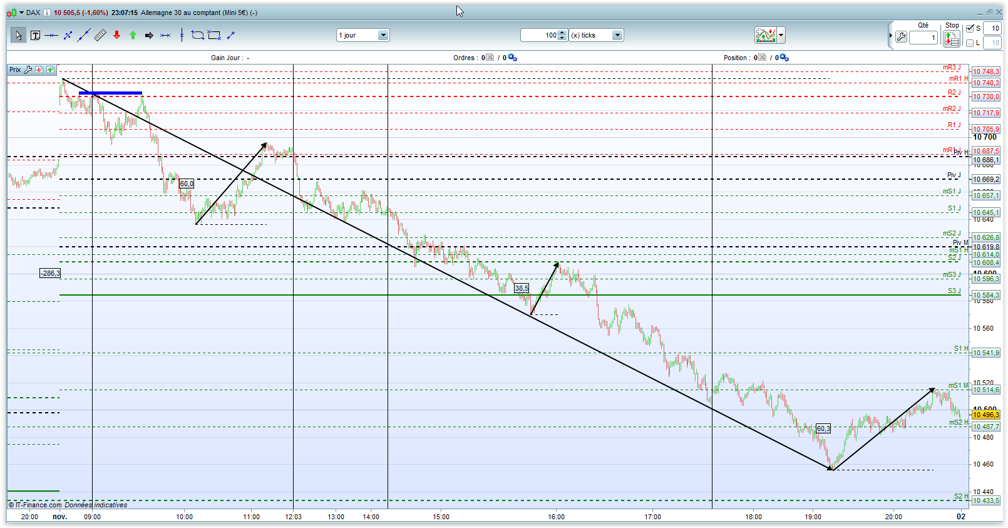Click the 10 669,2 pivot price label
This screenshot has height=528, width=1008.
pyautogui.click(x=986, y=179)
